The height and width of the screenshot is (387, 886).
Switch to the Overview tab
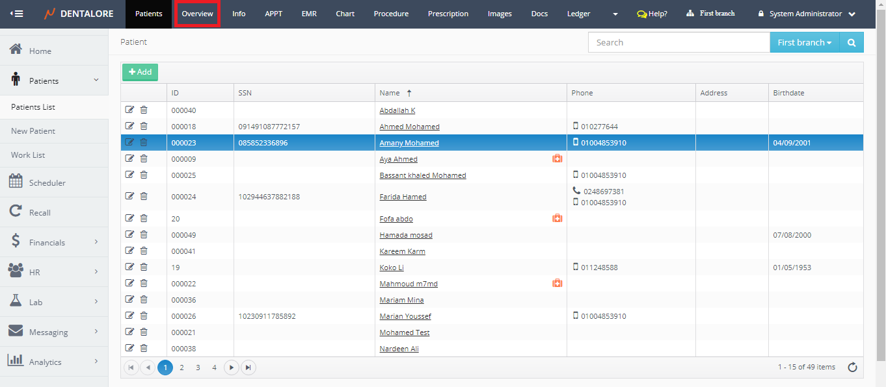click(197, 14)
